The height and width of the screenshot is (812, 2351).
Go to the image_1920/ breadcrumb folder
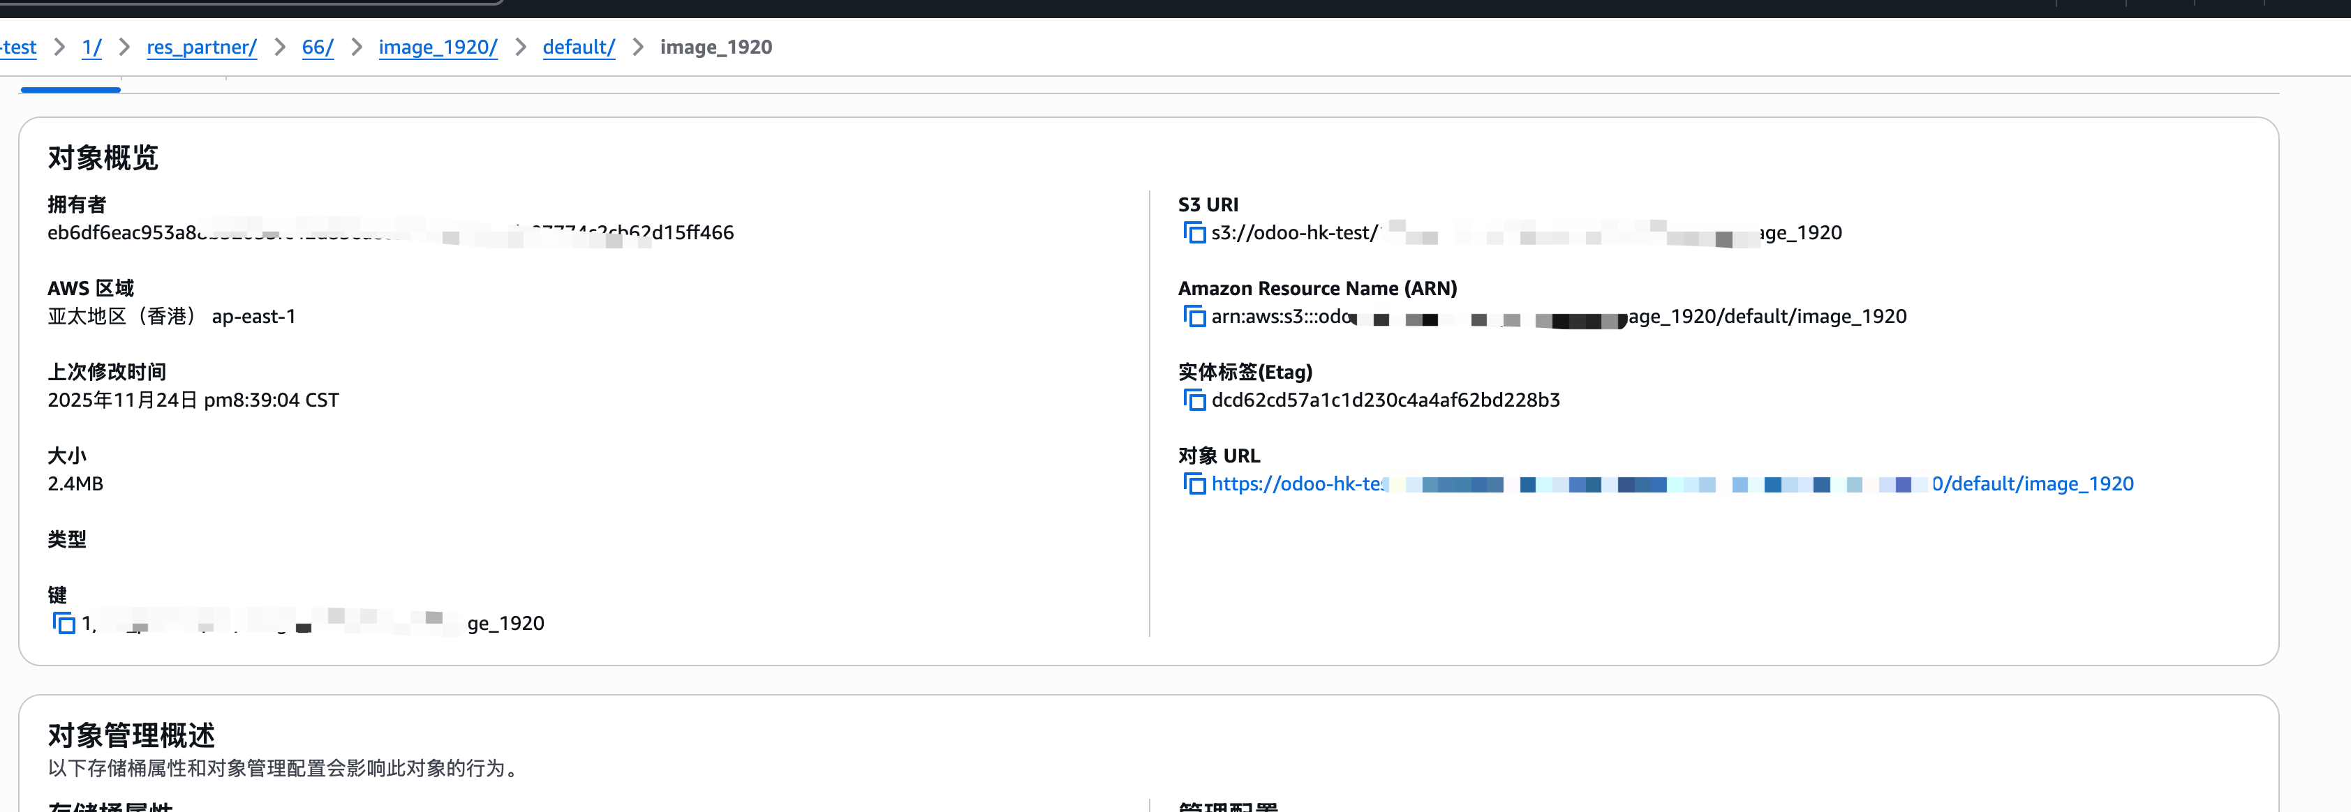coord(438,47)
